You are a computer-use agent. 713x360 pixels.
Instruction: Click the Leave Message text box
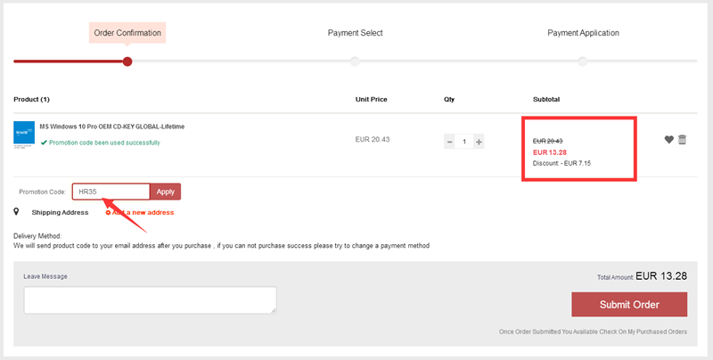pyautogui.click(x=150, y=300)
